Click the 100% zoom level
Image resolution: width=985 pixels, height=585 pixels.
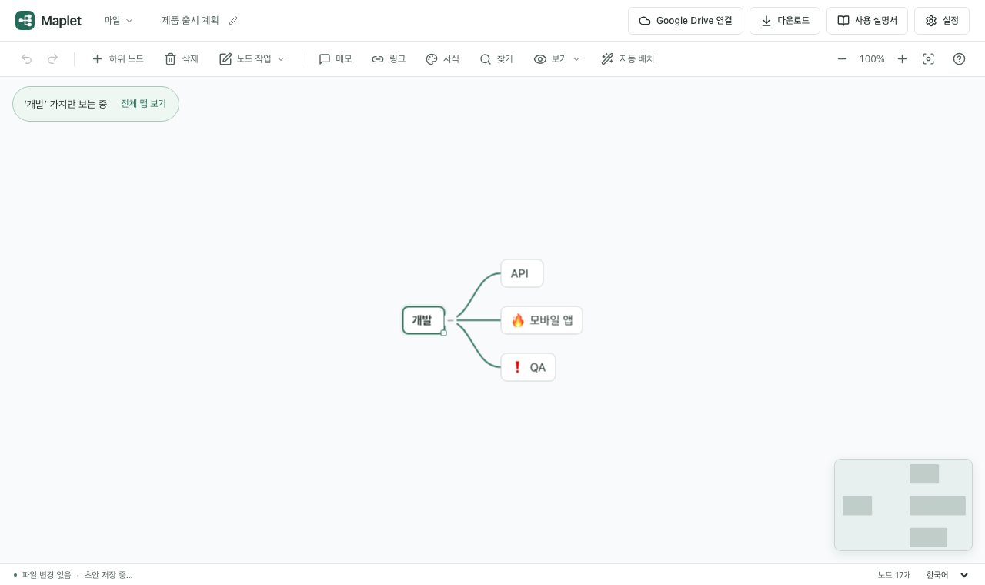[872, 59]
